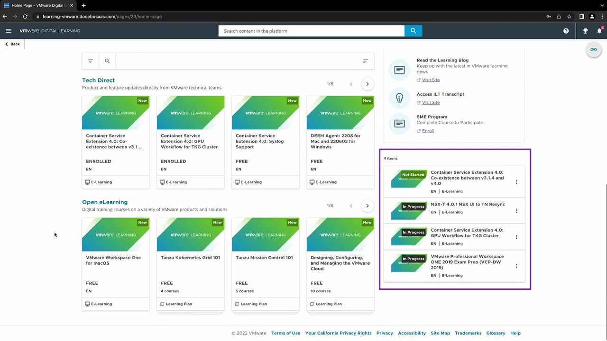
Task: Click Visit Site under Access ILT Transcript
Action: pyautogui.click(x=431, y=102)
